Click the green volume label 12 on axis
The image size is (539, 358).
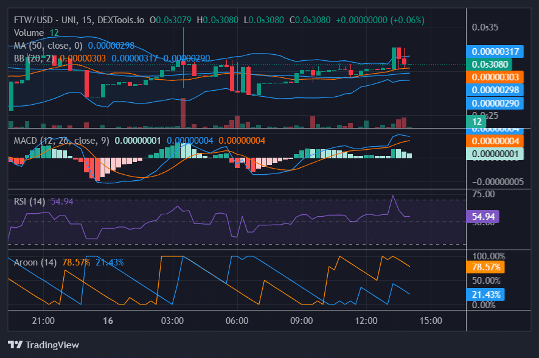click(x=476, y=121)
